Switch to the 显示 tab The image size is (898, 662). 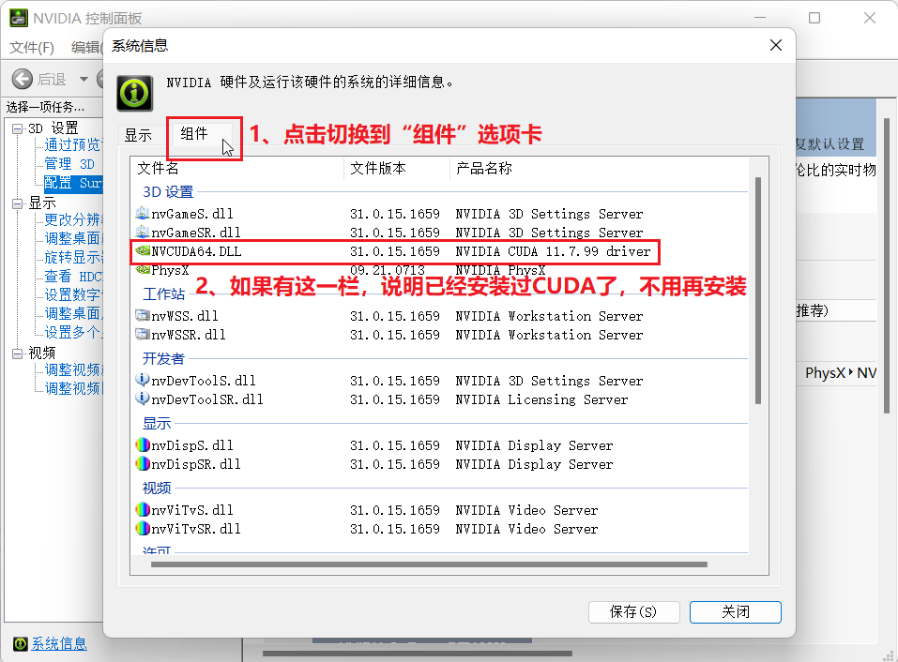[x=138, y=136]
